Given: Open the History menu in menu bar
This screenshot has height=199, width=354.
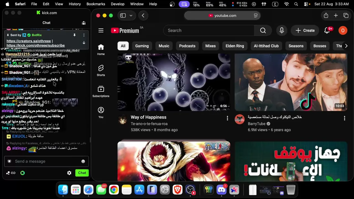Looking at the screenshot, I should [75, 4].
